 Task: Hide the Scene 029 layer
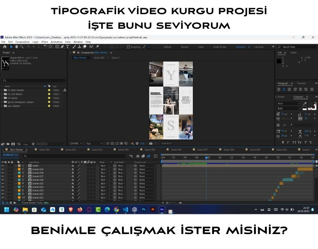(3, 169)
